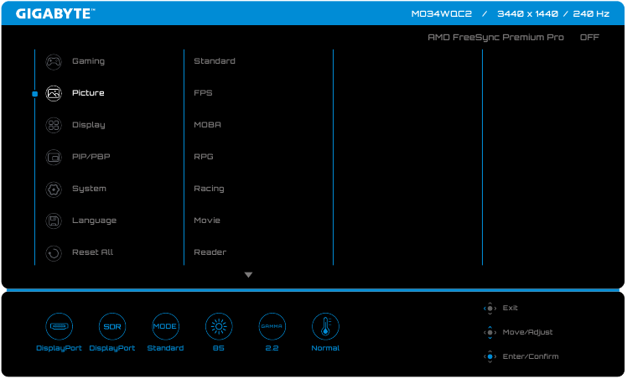
Task: Select the Racing picture mode
Action: [209, 189]
